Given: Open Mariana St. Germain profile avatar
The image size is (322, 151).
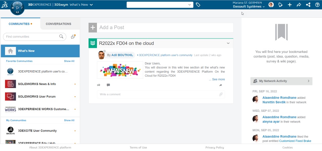Looking at the screenshot, I should coord(271,5).
